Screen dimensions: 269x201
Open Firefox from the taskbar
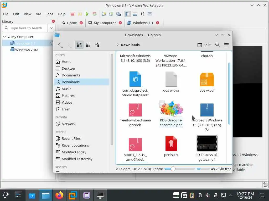pos(59,195)
